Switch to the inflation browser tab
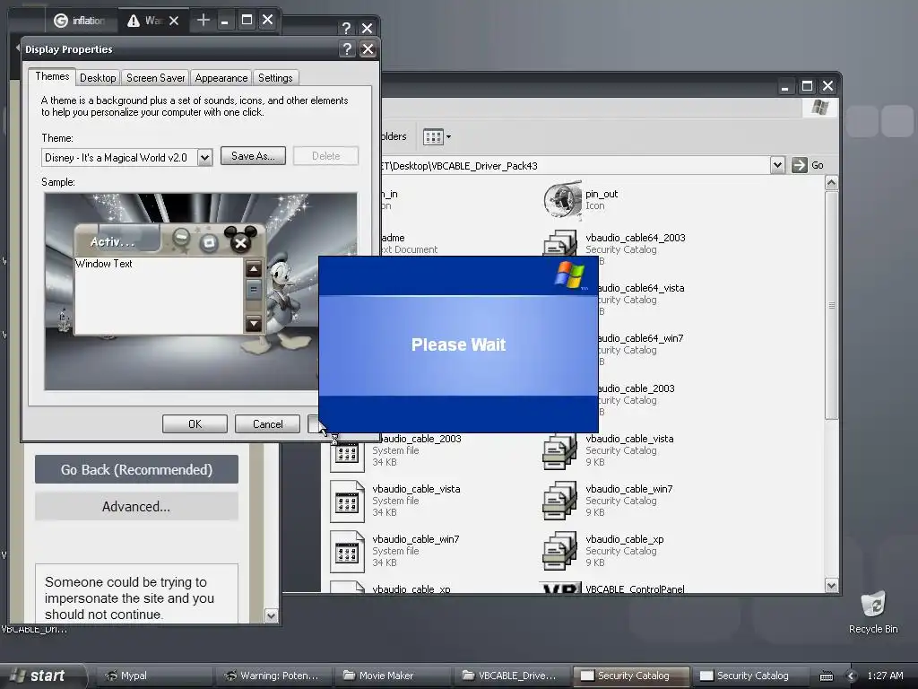918x689 pixels. pyautogui.click(x=80, y=21)
